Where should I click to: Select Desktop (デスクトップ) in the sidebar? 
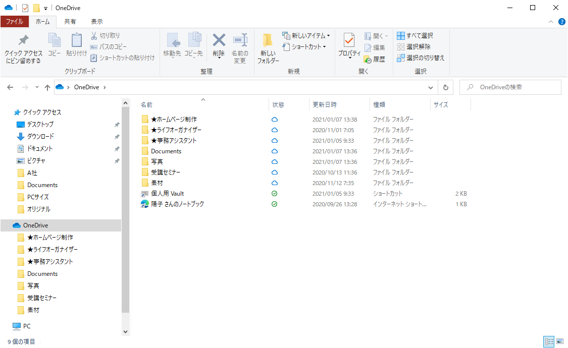(40, 125)
